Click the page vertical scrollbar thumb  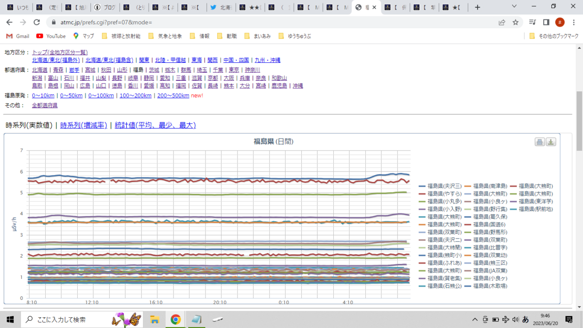pos(579,121)
